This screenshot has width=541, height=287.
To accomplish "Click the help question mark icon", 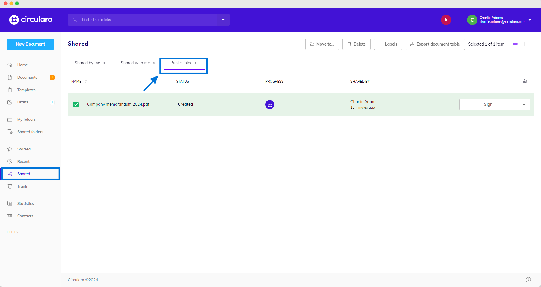I will (528, 280).
